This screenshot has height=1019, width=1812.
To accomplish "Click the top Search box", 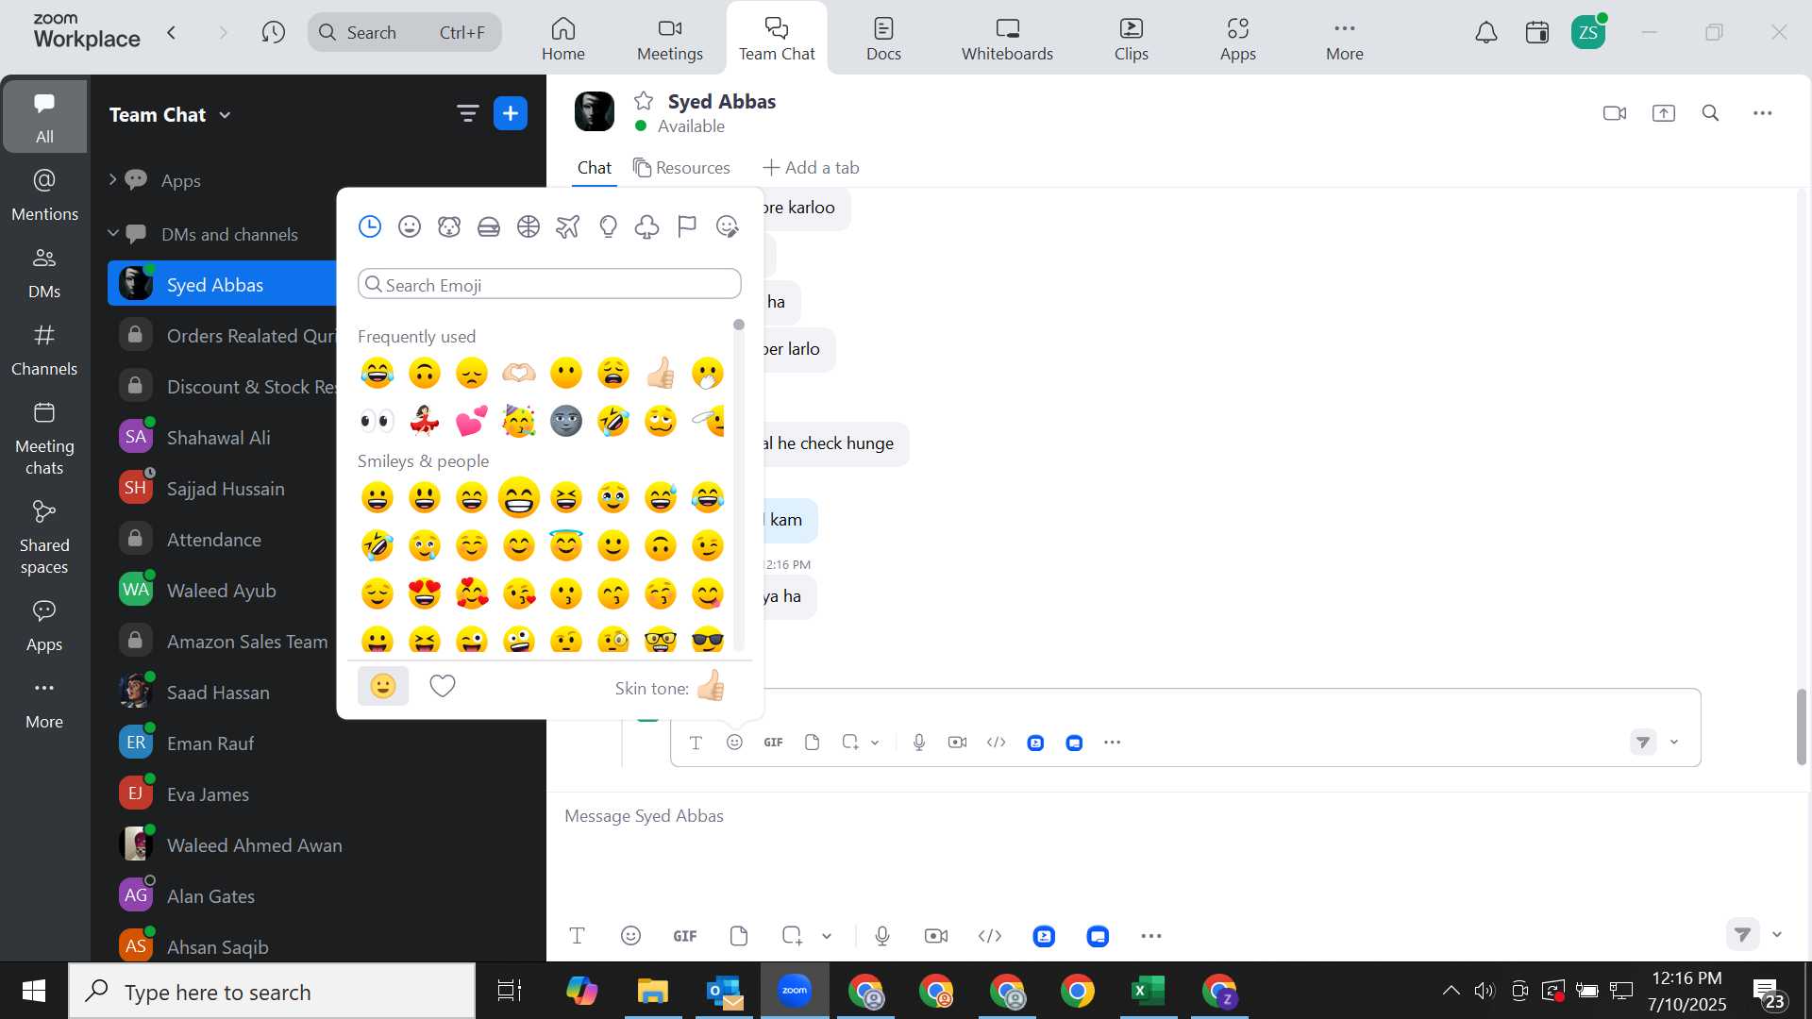I will tap(405, 33).
